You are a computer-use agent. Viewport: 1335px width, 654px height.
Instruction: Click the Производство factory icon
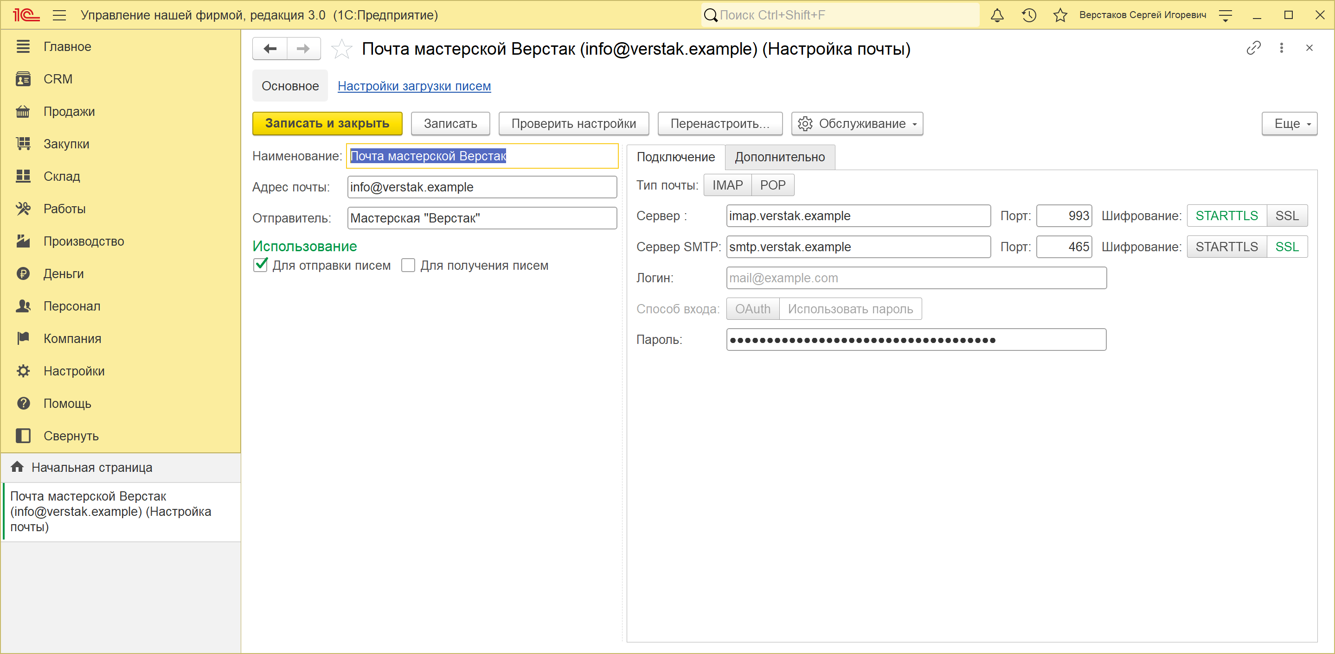click(x=23, y=241)
